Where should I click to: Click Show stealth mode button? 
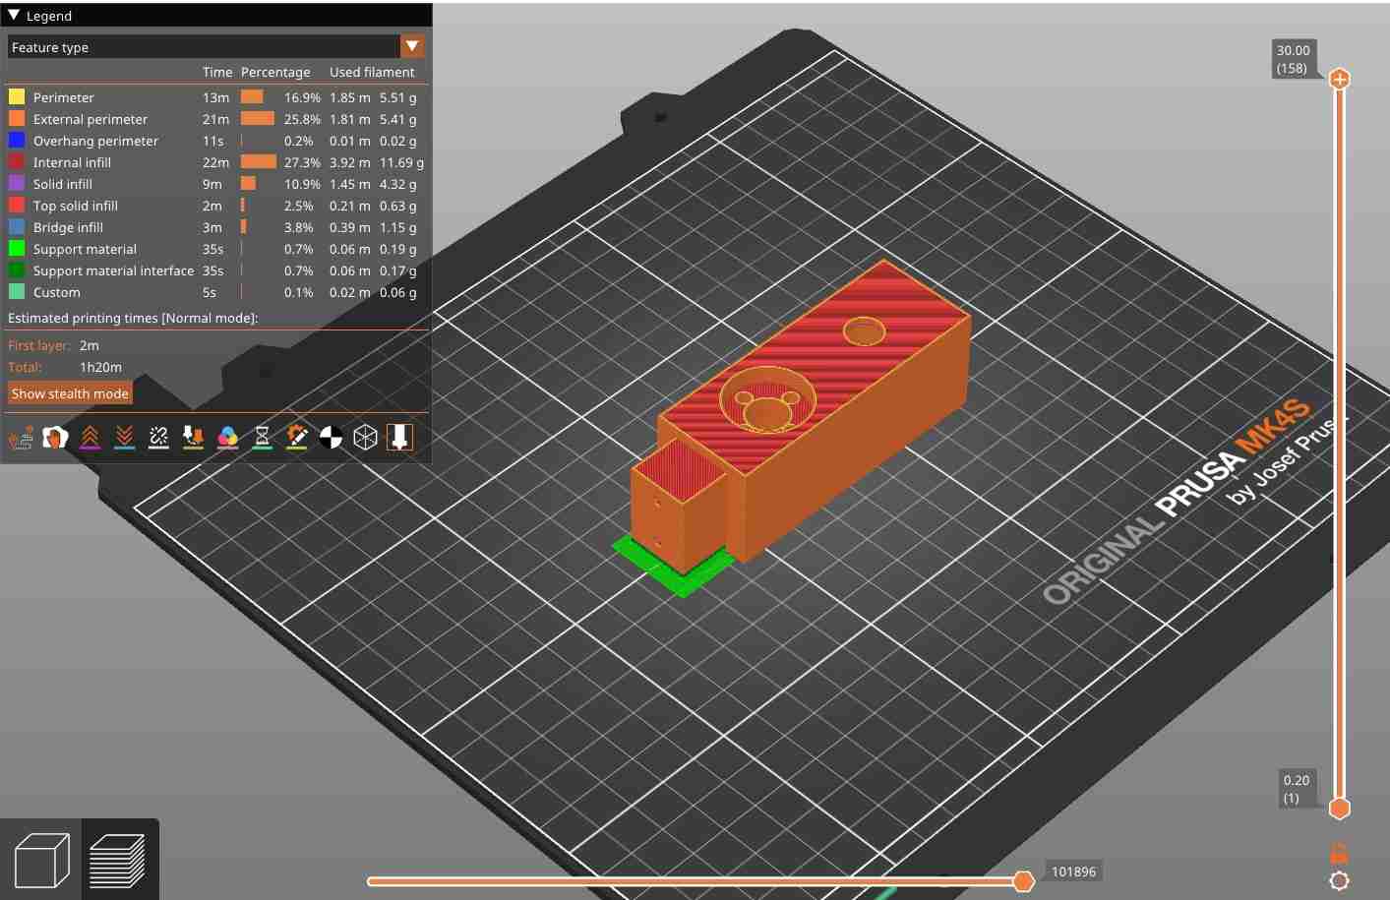click(70, 393)
